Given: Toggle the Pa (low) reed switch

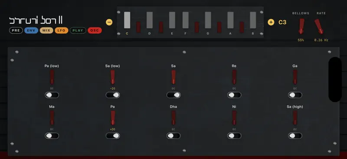Looking at the screenshot, I should pyautogui.click(x=52, y=95).
